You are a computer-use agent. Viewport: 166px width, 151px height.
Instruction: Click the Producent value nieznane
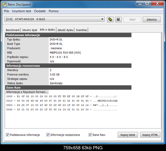(x=56, y=48)
